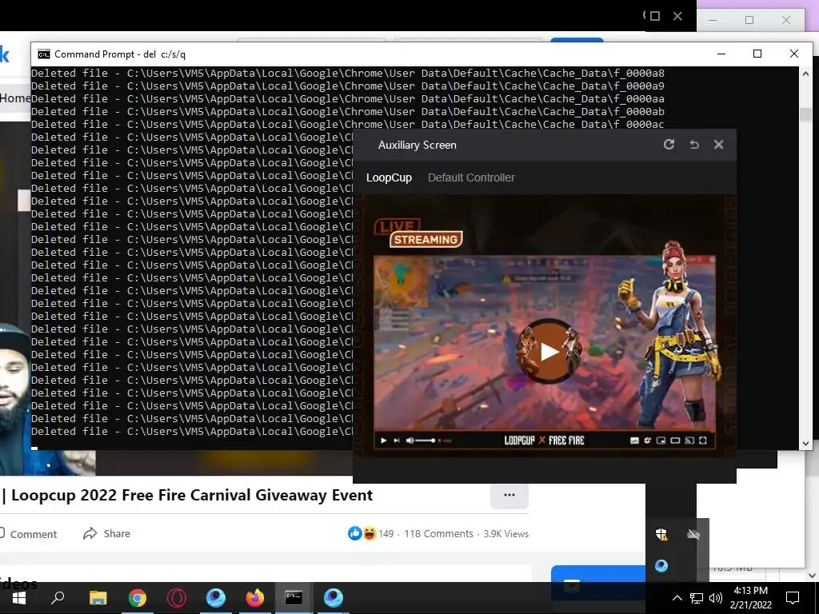Open the second blue-orb app in taskbar
Image resolution: width=819 pixels, height=614 pixels.
pos(334,598)
